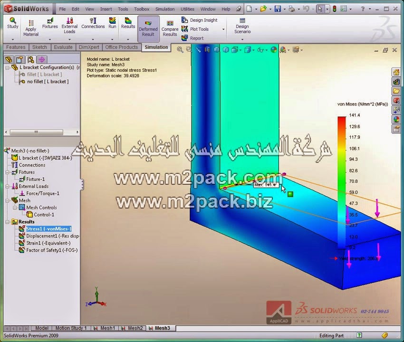
Task: Click Apply Material icon
Action: pos(31,28)
